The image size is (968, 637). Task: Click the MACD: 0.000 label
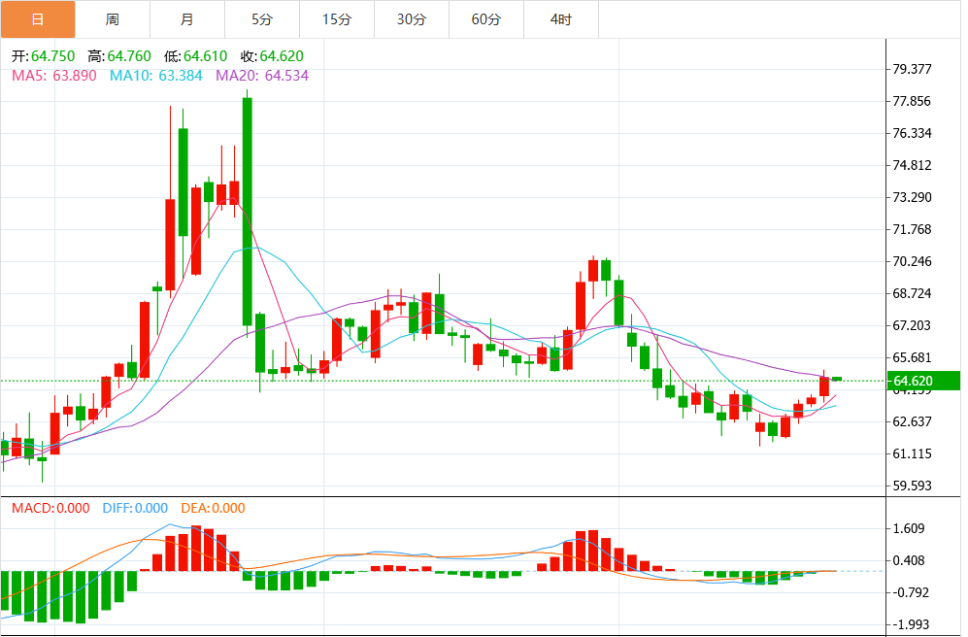click(50, 508)
